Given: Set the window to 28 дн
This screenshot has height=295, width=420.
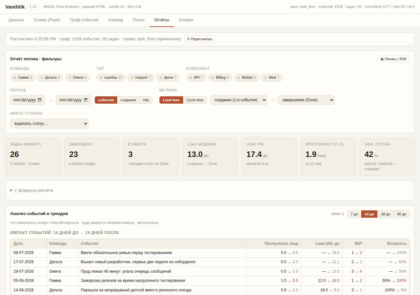Looking at the screenshot, I should coord(386,214).
